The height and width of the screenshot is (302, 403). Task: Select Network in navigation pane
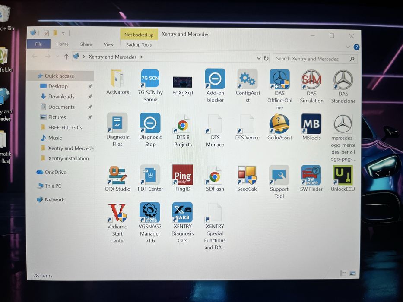click(54, 199)
